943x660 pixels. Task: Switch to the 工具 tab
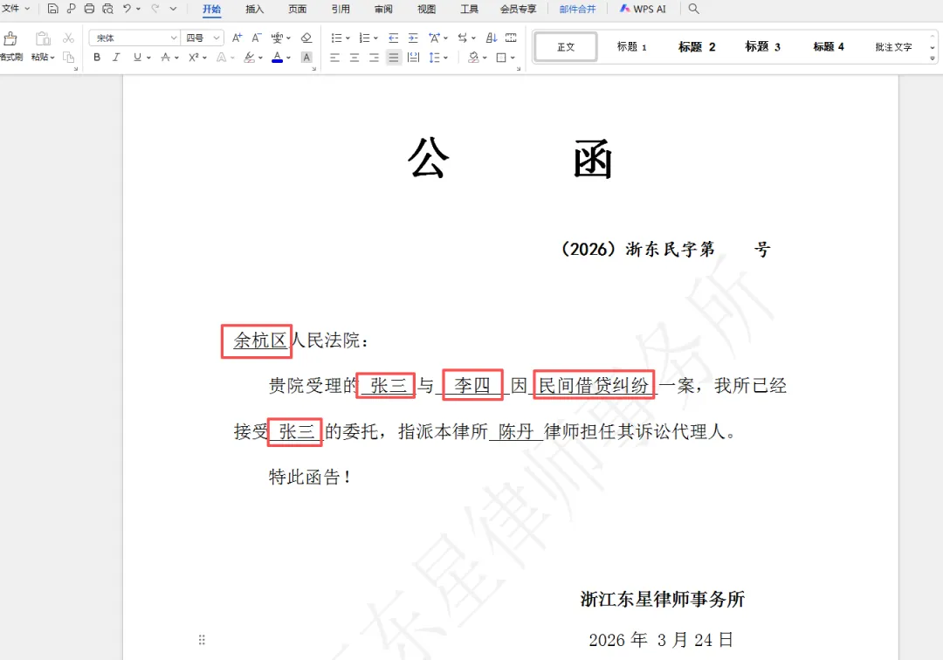pos(469,9)
